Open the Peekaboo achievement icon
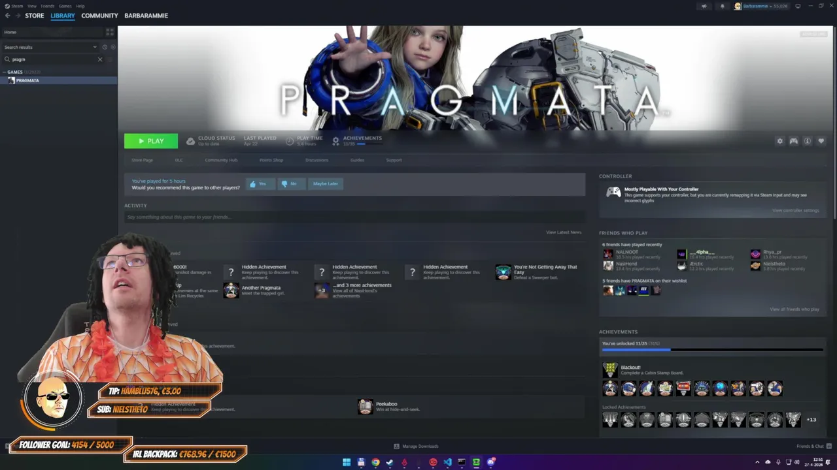 (366, 407)
